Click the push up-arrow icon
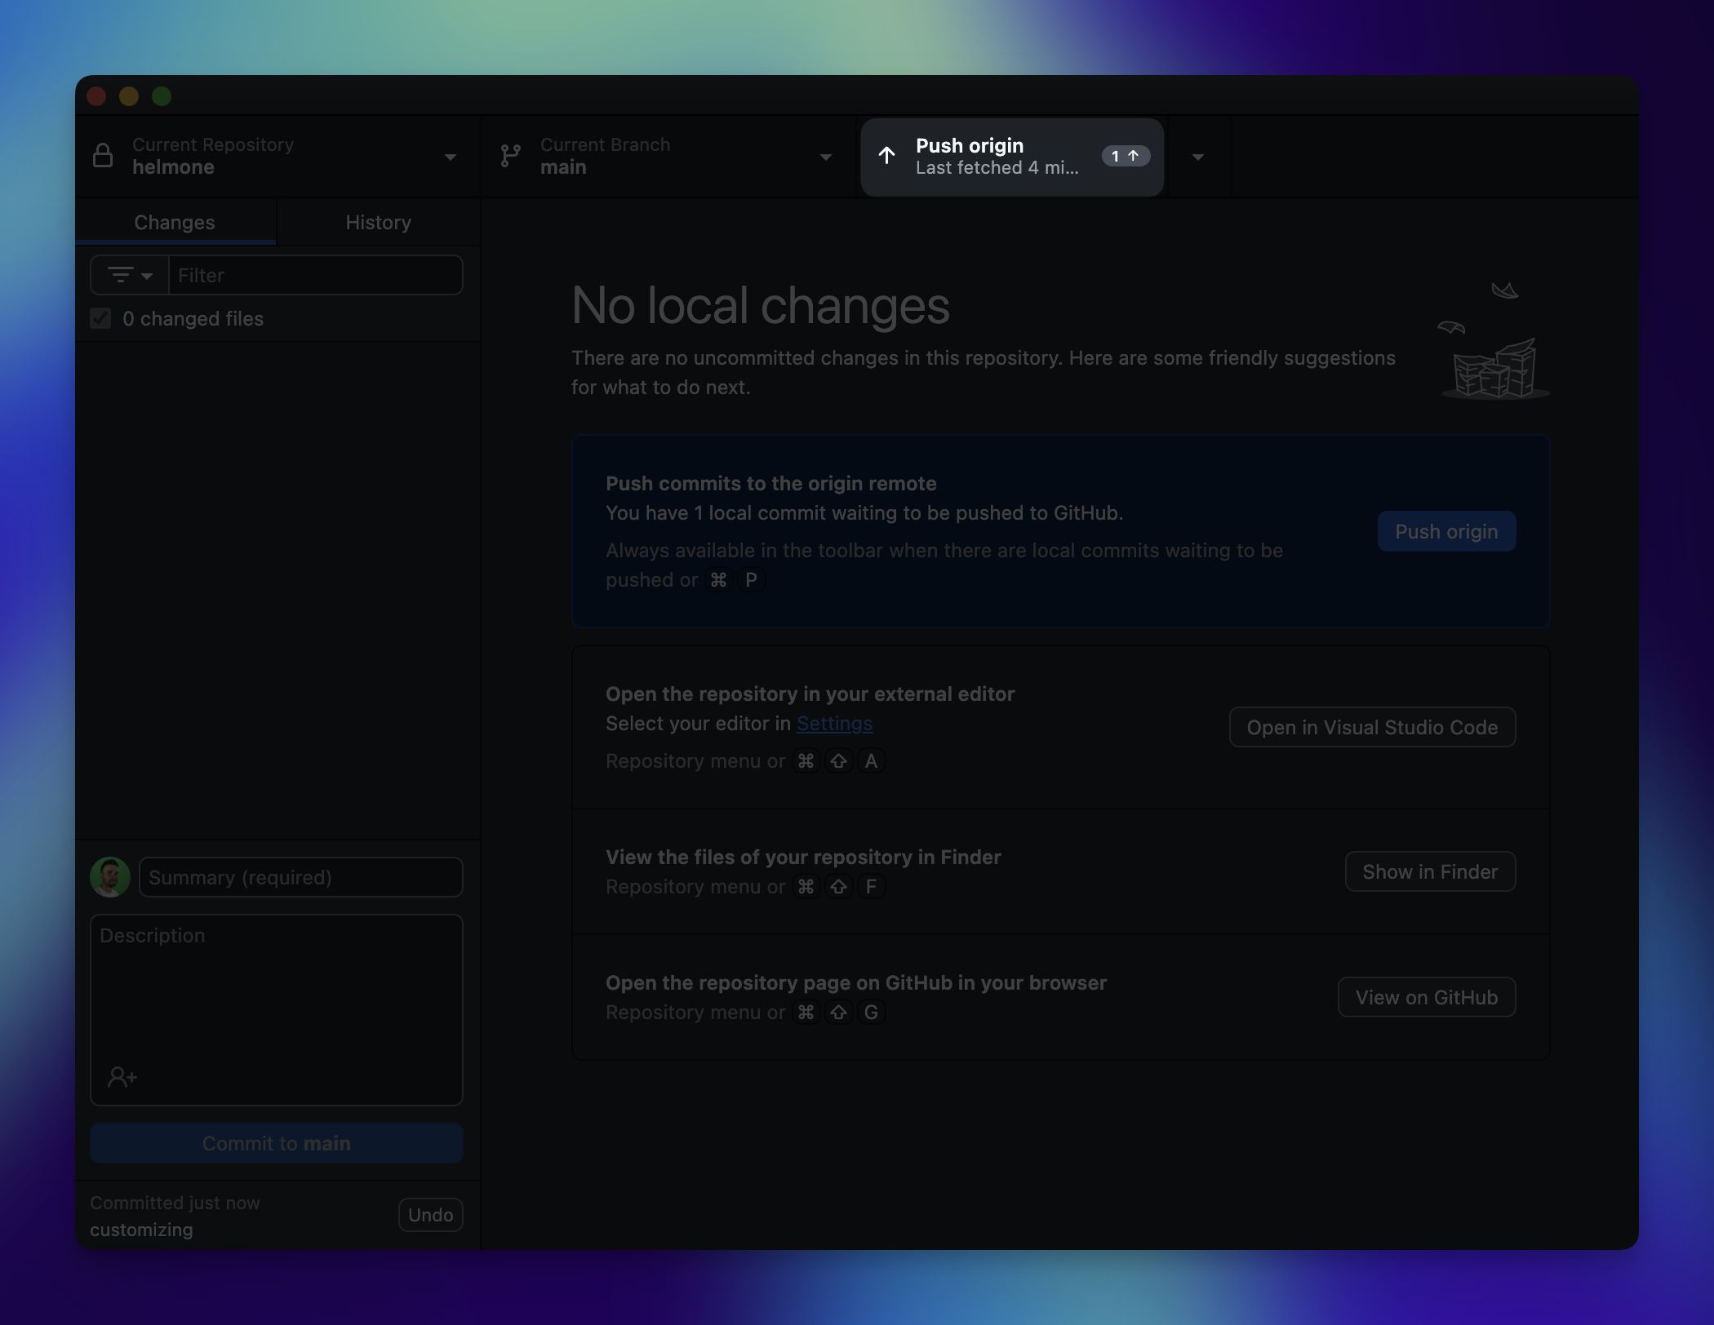The width and height of the screenshot is (1714, 1325). click(x=886, y=156)
